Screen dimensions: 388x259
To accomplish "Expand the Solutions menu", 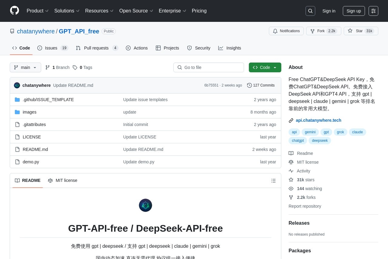I will point(67,11).
